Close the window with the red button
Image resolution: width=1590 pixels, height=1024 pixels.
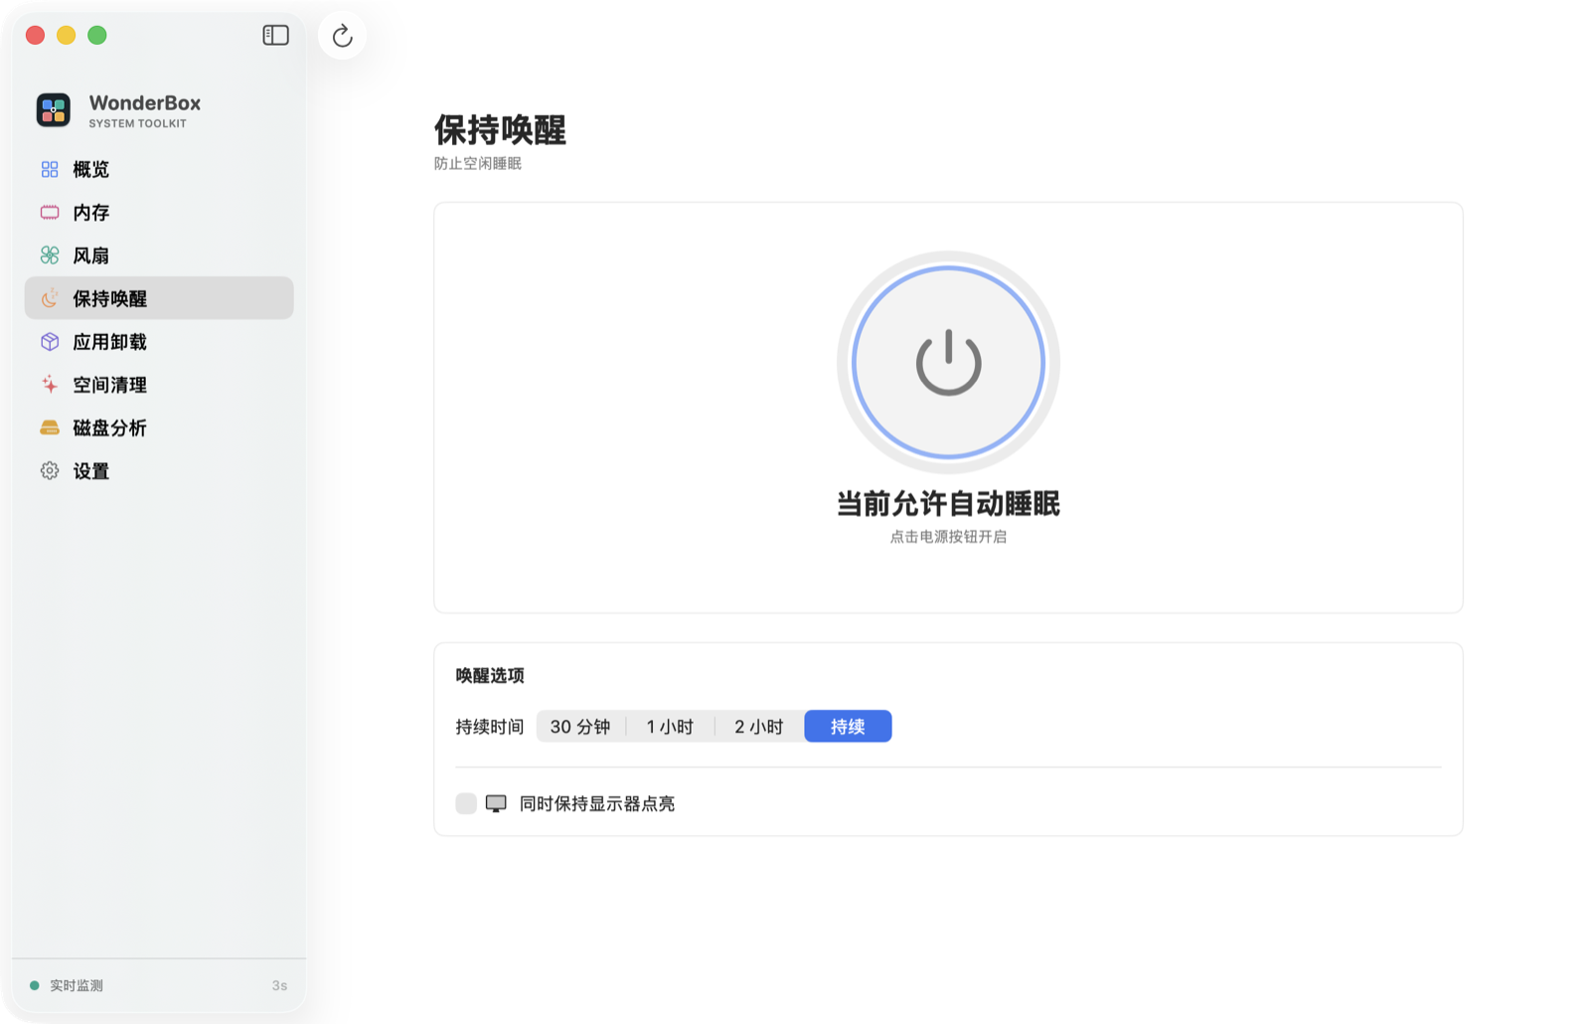click(36, 35)
